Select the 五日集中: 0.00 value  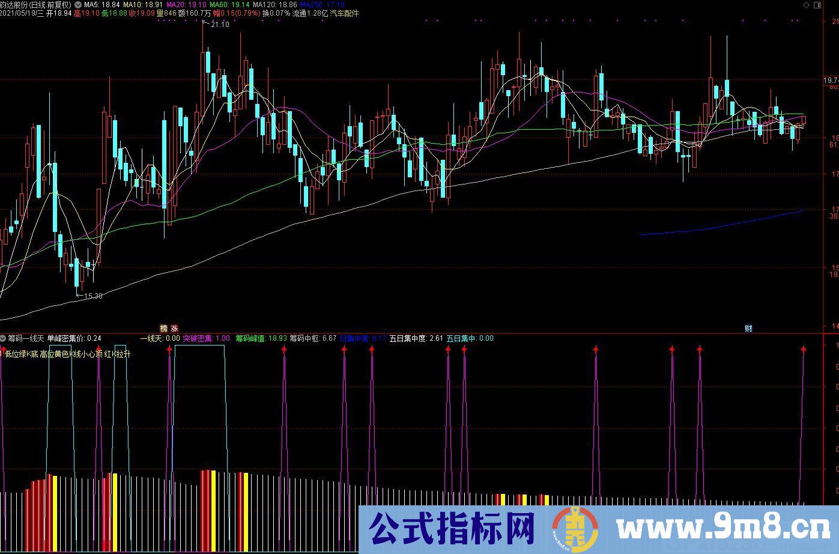tap(470, 338)
